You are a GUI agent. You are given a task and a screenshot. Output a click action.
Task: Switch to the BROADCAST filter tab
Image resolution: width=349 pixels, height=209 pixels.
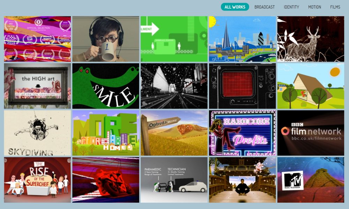point(265,7)
